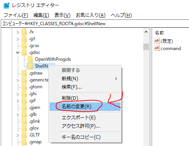Click the (既定) string value icon
This screenshot has height=146, width=189.
coord(157,41)
